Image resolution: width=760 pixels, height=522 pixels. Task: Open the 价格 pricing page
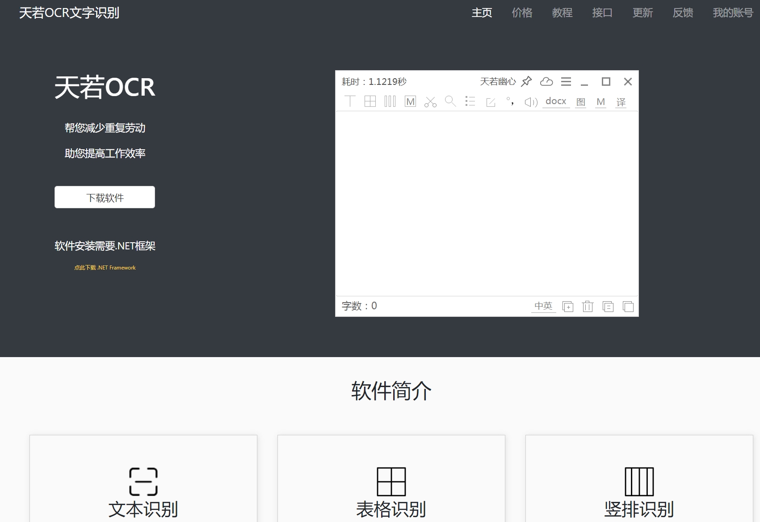pyautogui.click(x=522, y=13)
